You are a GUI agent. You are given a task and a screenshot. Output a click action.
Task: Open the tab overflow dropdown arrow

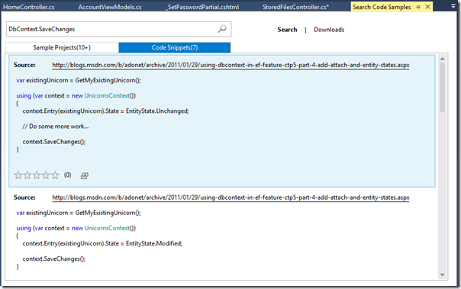[453, 6]
